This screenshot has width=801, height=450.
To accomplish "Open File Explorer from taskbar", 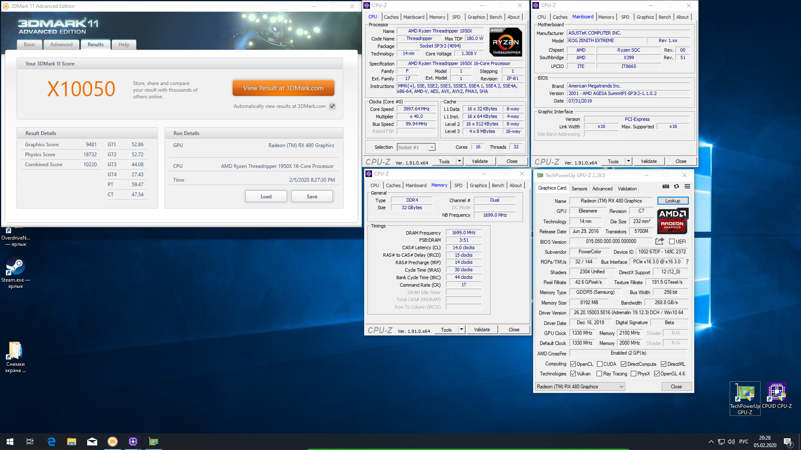I will [x=72, y=442].
